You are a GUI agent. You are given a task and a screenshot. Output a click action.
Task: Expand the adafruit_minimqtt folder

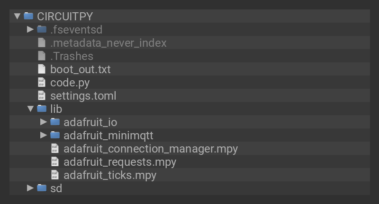click(44, 135)
